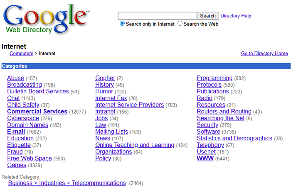
Task: Browse the WWW category
Action: click(x=205, y=158)
